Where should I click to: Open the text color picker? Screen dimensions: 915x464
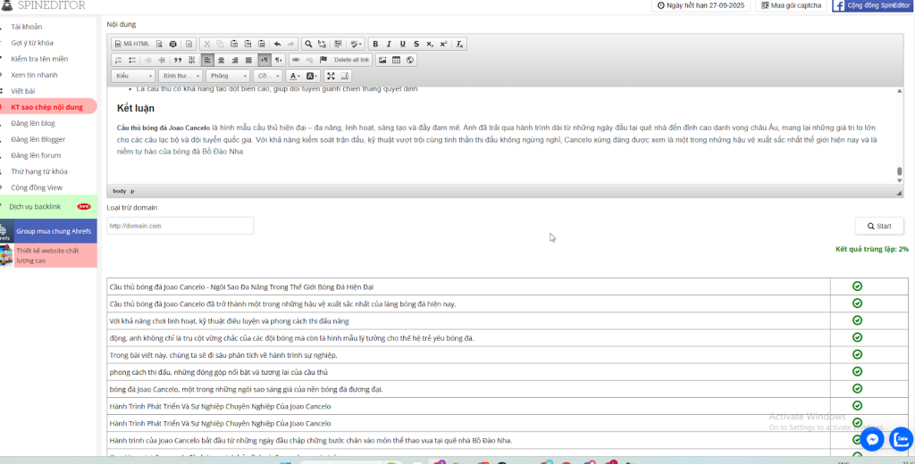click(294, 76)
